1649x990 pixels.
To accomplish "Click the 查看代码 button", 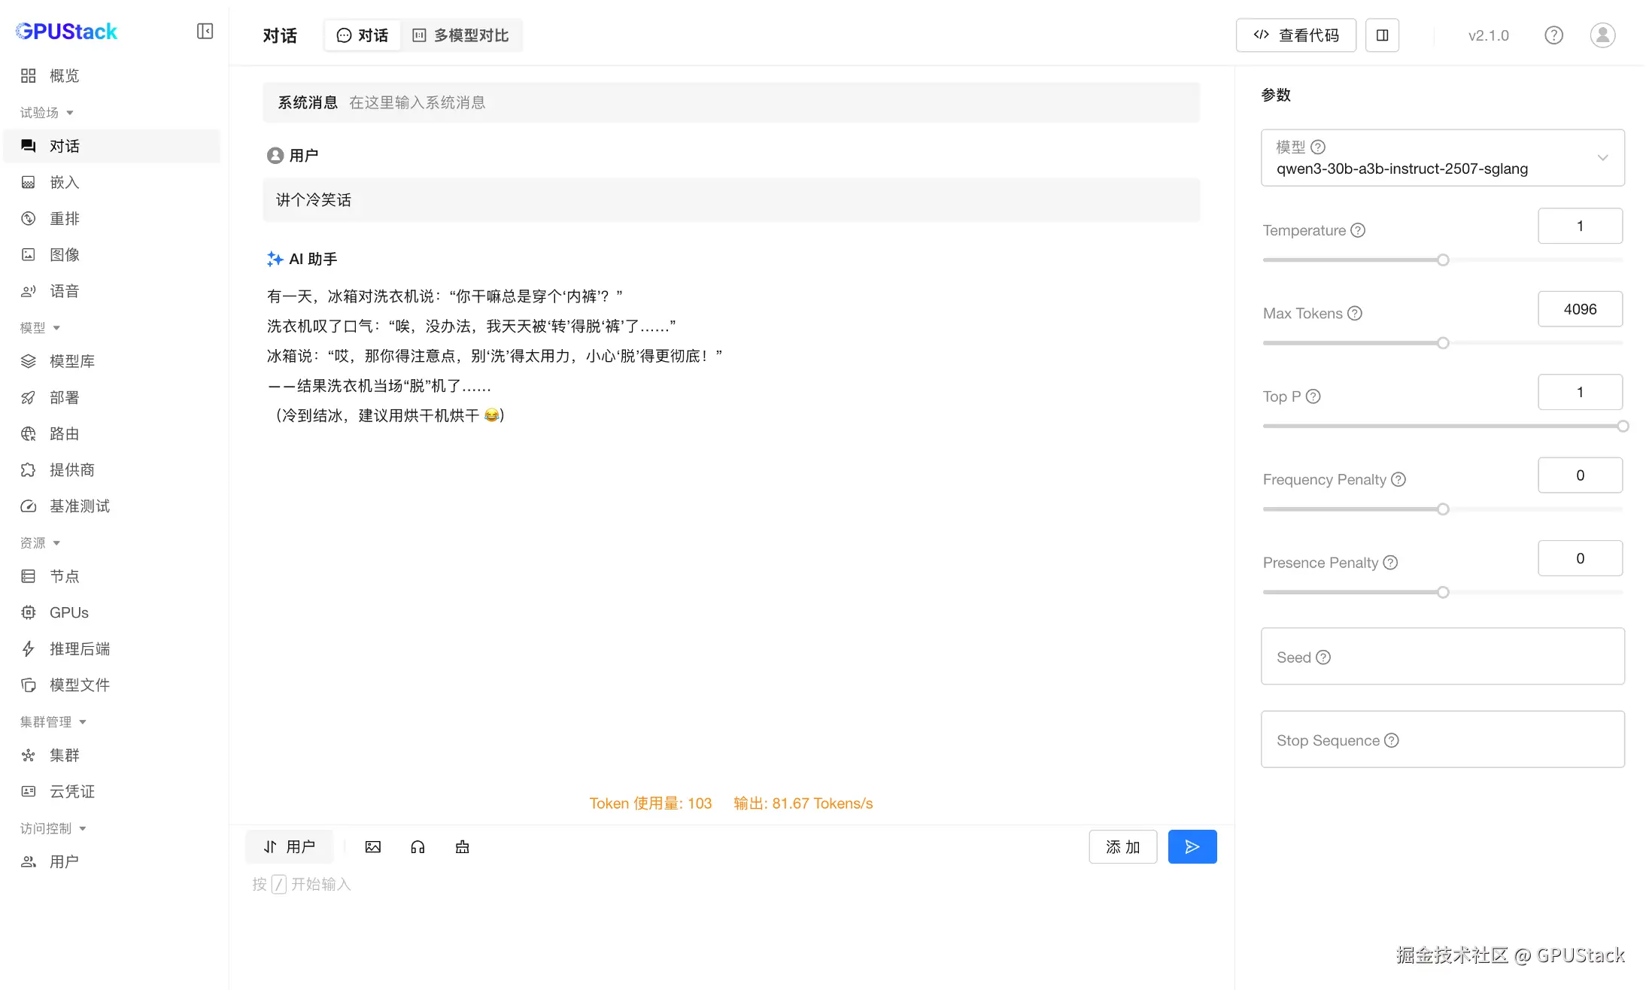I will click(1295, 35).
